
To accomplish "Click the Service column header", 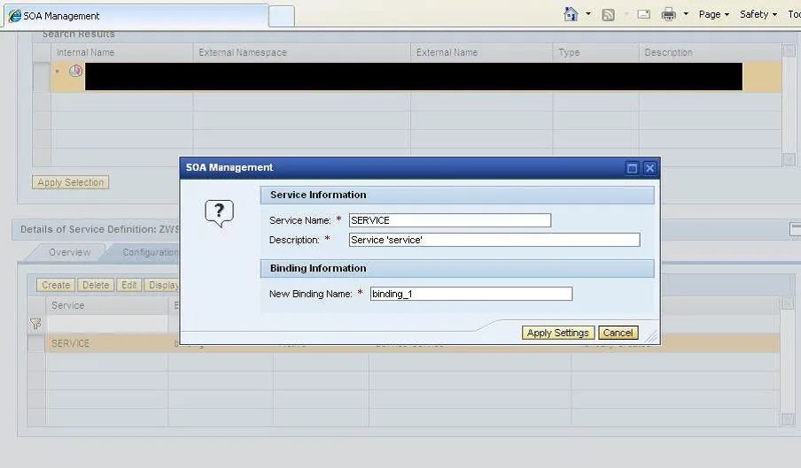I will coord(106,305).
